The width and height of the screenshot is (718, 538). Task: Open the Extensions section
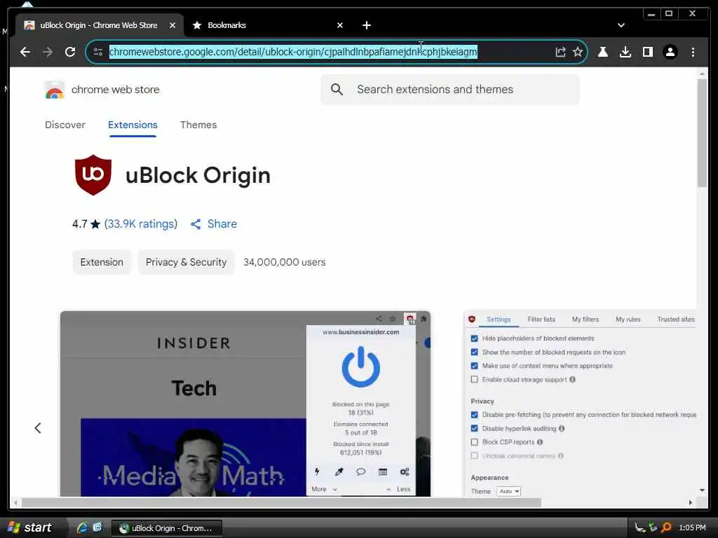pyautogui.click(x=133, y=125)
